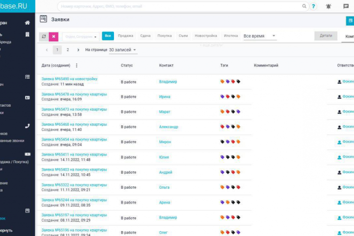Screen dimensions: 354x236
Task: Go to previous page arrow
Action: (x=47, y=50)
